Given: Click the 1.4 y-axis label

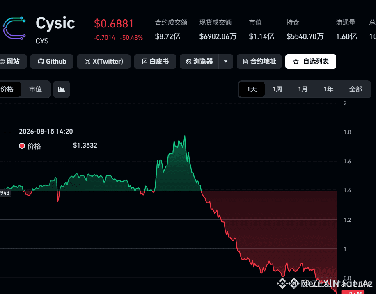Looking at the screenshot, I should pos(347,191).
